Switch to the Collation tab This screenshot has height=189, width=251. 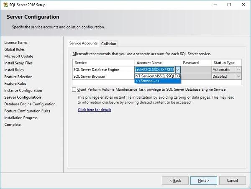pos(109,43)
